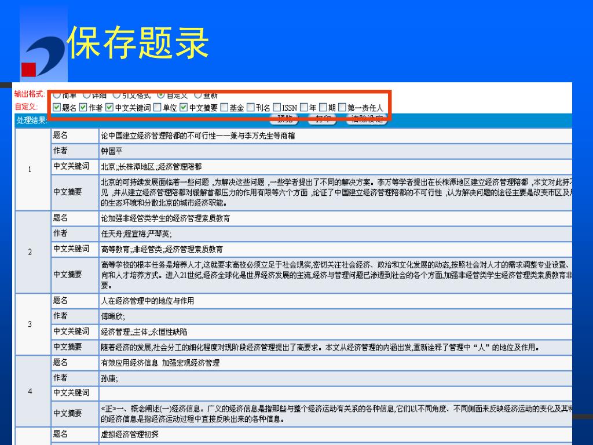
Task: Click keywords 经济管理;;主体;;永恒性缺陷
Action: (144, 332)
